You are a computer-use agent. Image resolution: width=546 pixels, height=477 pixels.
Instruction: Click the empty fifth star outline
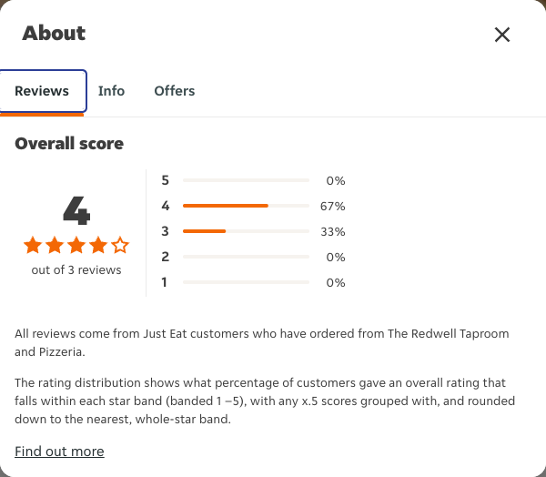(x=120, y=245)
